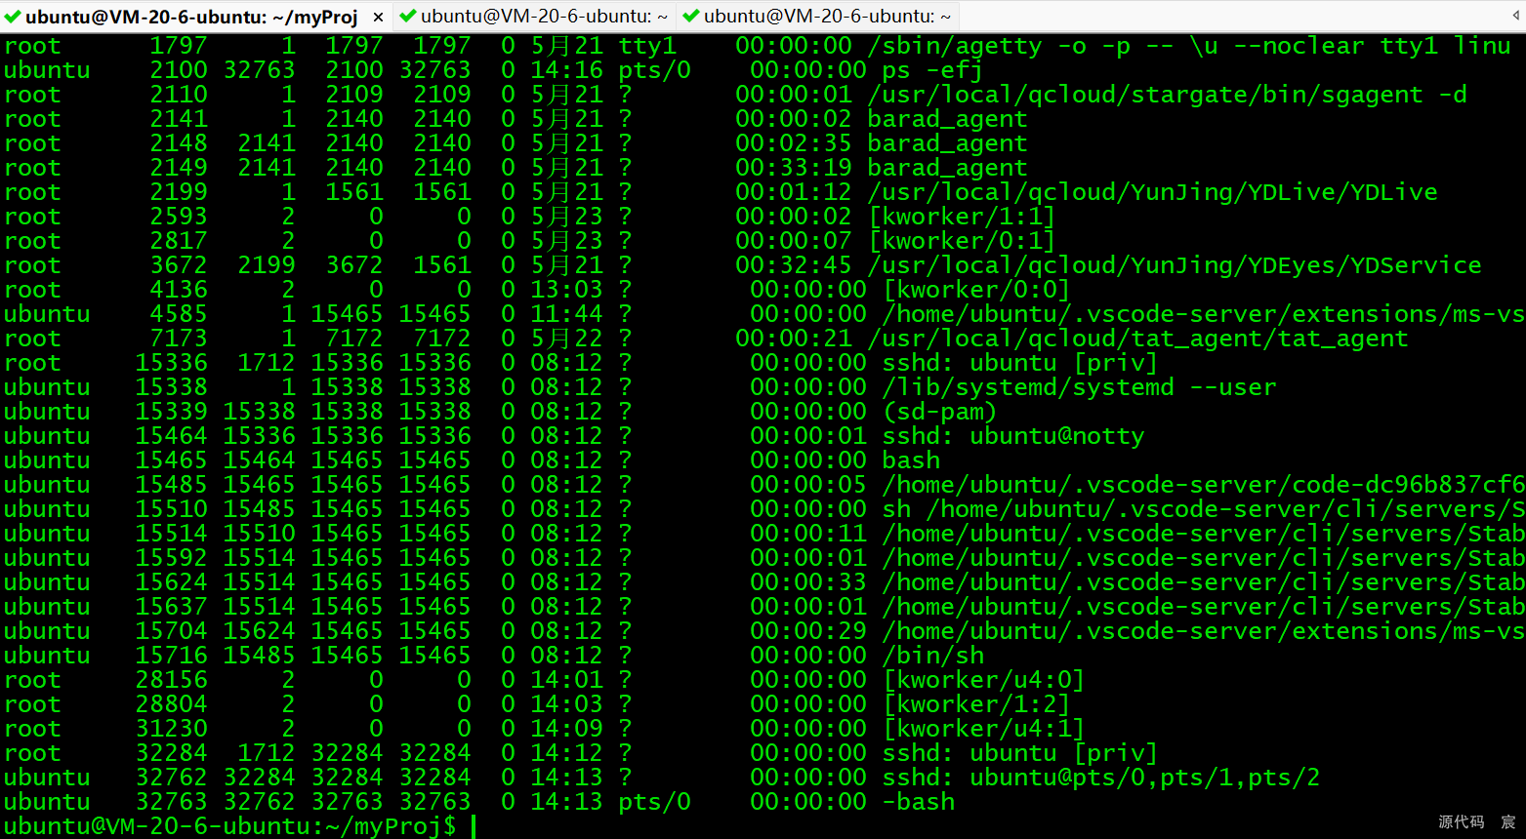Select the [kworker/1:1] process name
1526x839 pixels.
962,217
